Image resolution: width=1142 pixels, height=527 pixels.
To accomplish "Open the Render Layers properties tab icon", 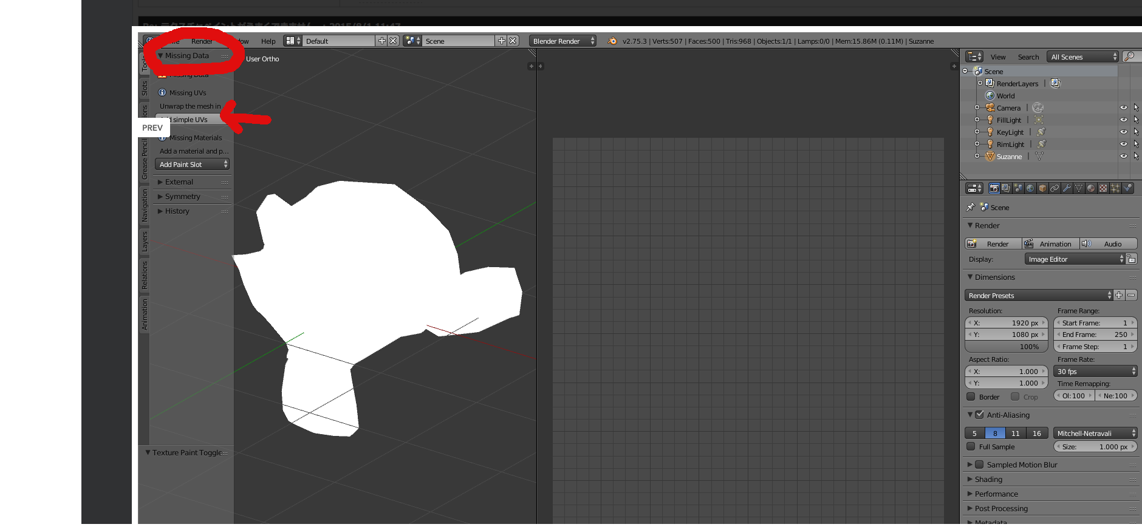I will point(1006,188).
